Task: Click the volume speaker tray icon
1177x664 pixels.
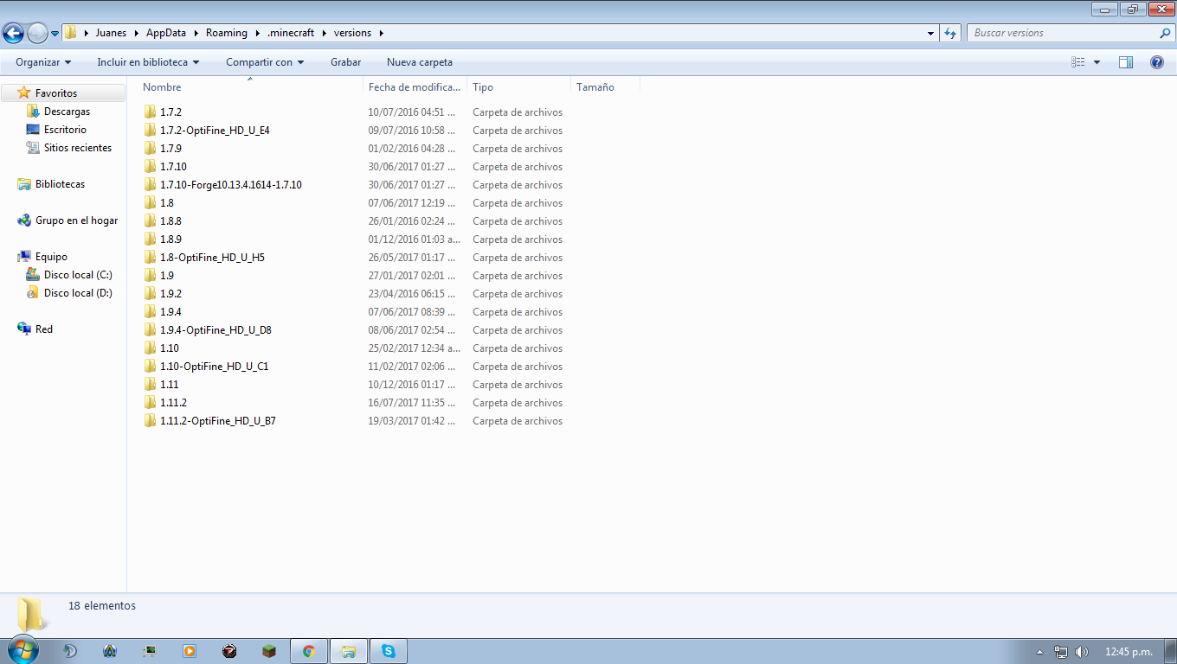Action: (x=1082, y=652)
